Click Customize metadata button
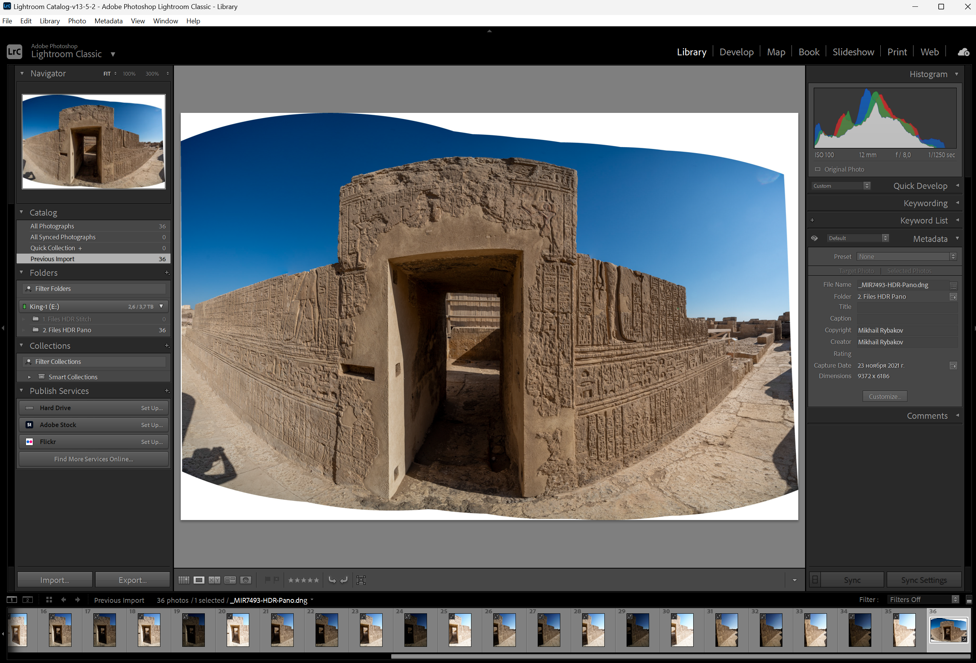Screen dimensions: 976x663 (x=884, y=396)
